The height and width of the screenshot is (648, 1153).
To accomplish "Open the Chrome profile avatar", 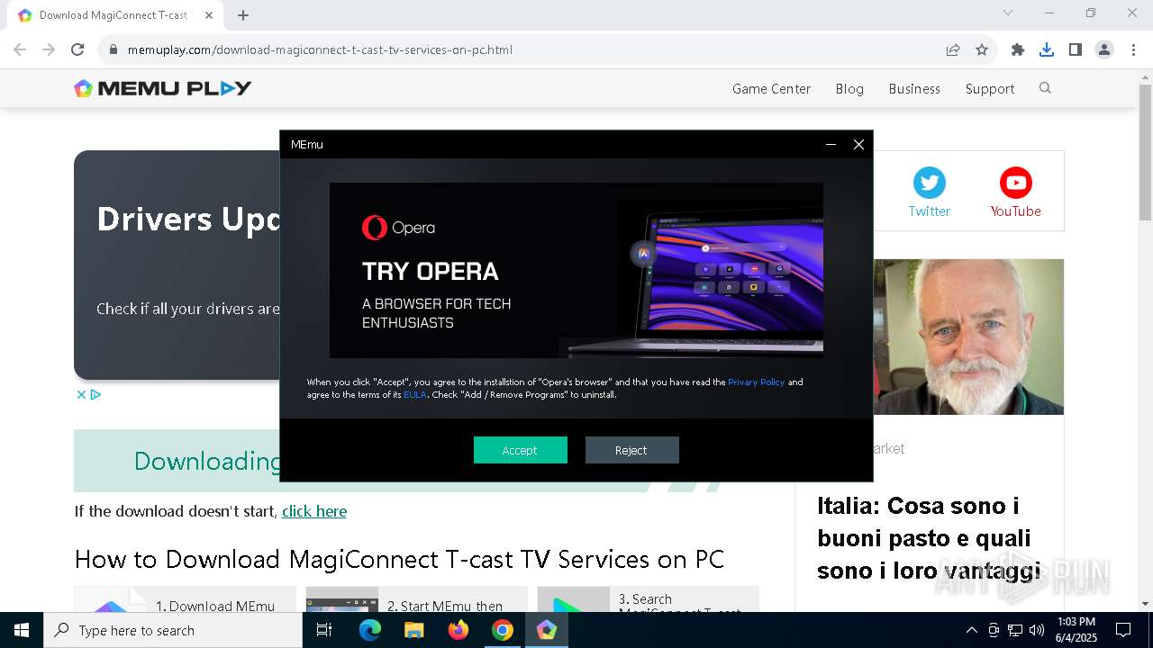I will (x=1104, y=49).
